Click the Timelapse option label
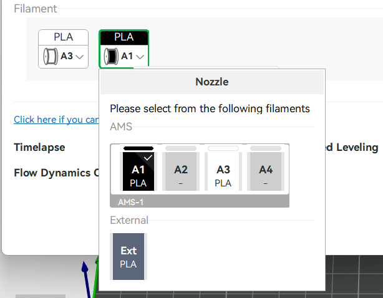383x298 pixels. (39, 148)
